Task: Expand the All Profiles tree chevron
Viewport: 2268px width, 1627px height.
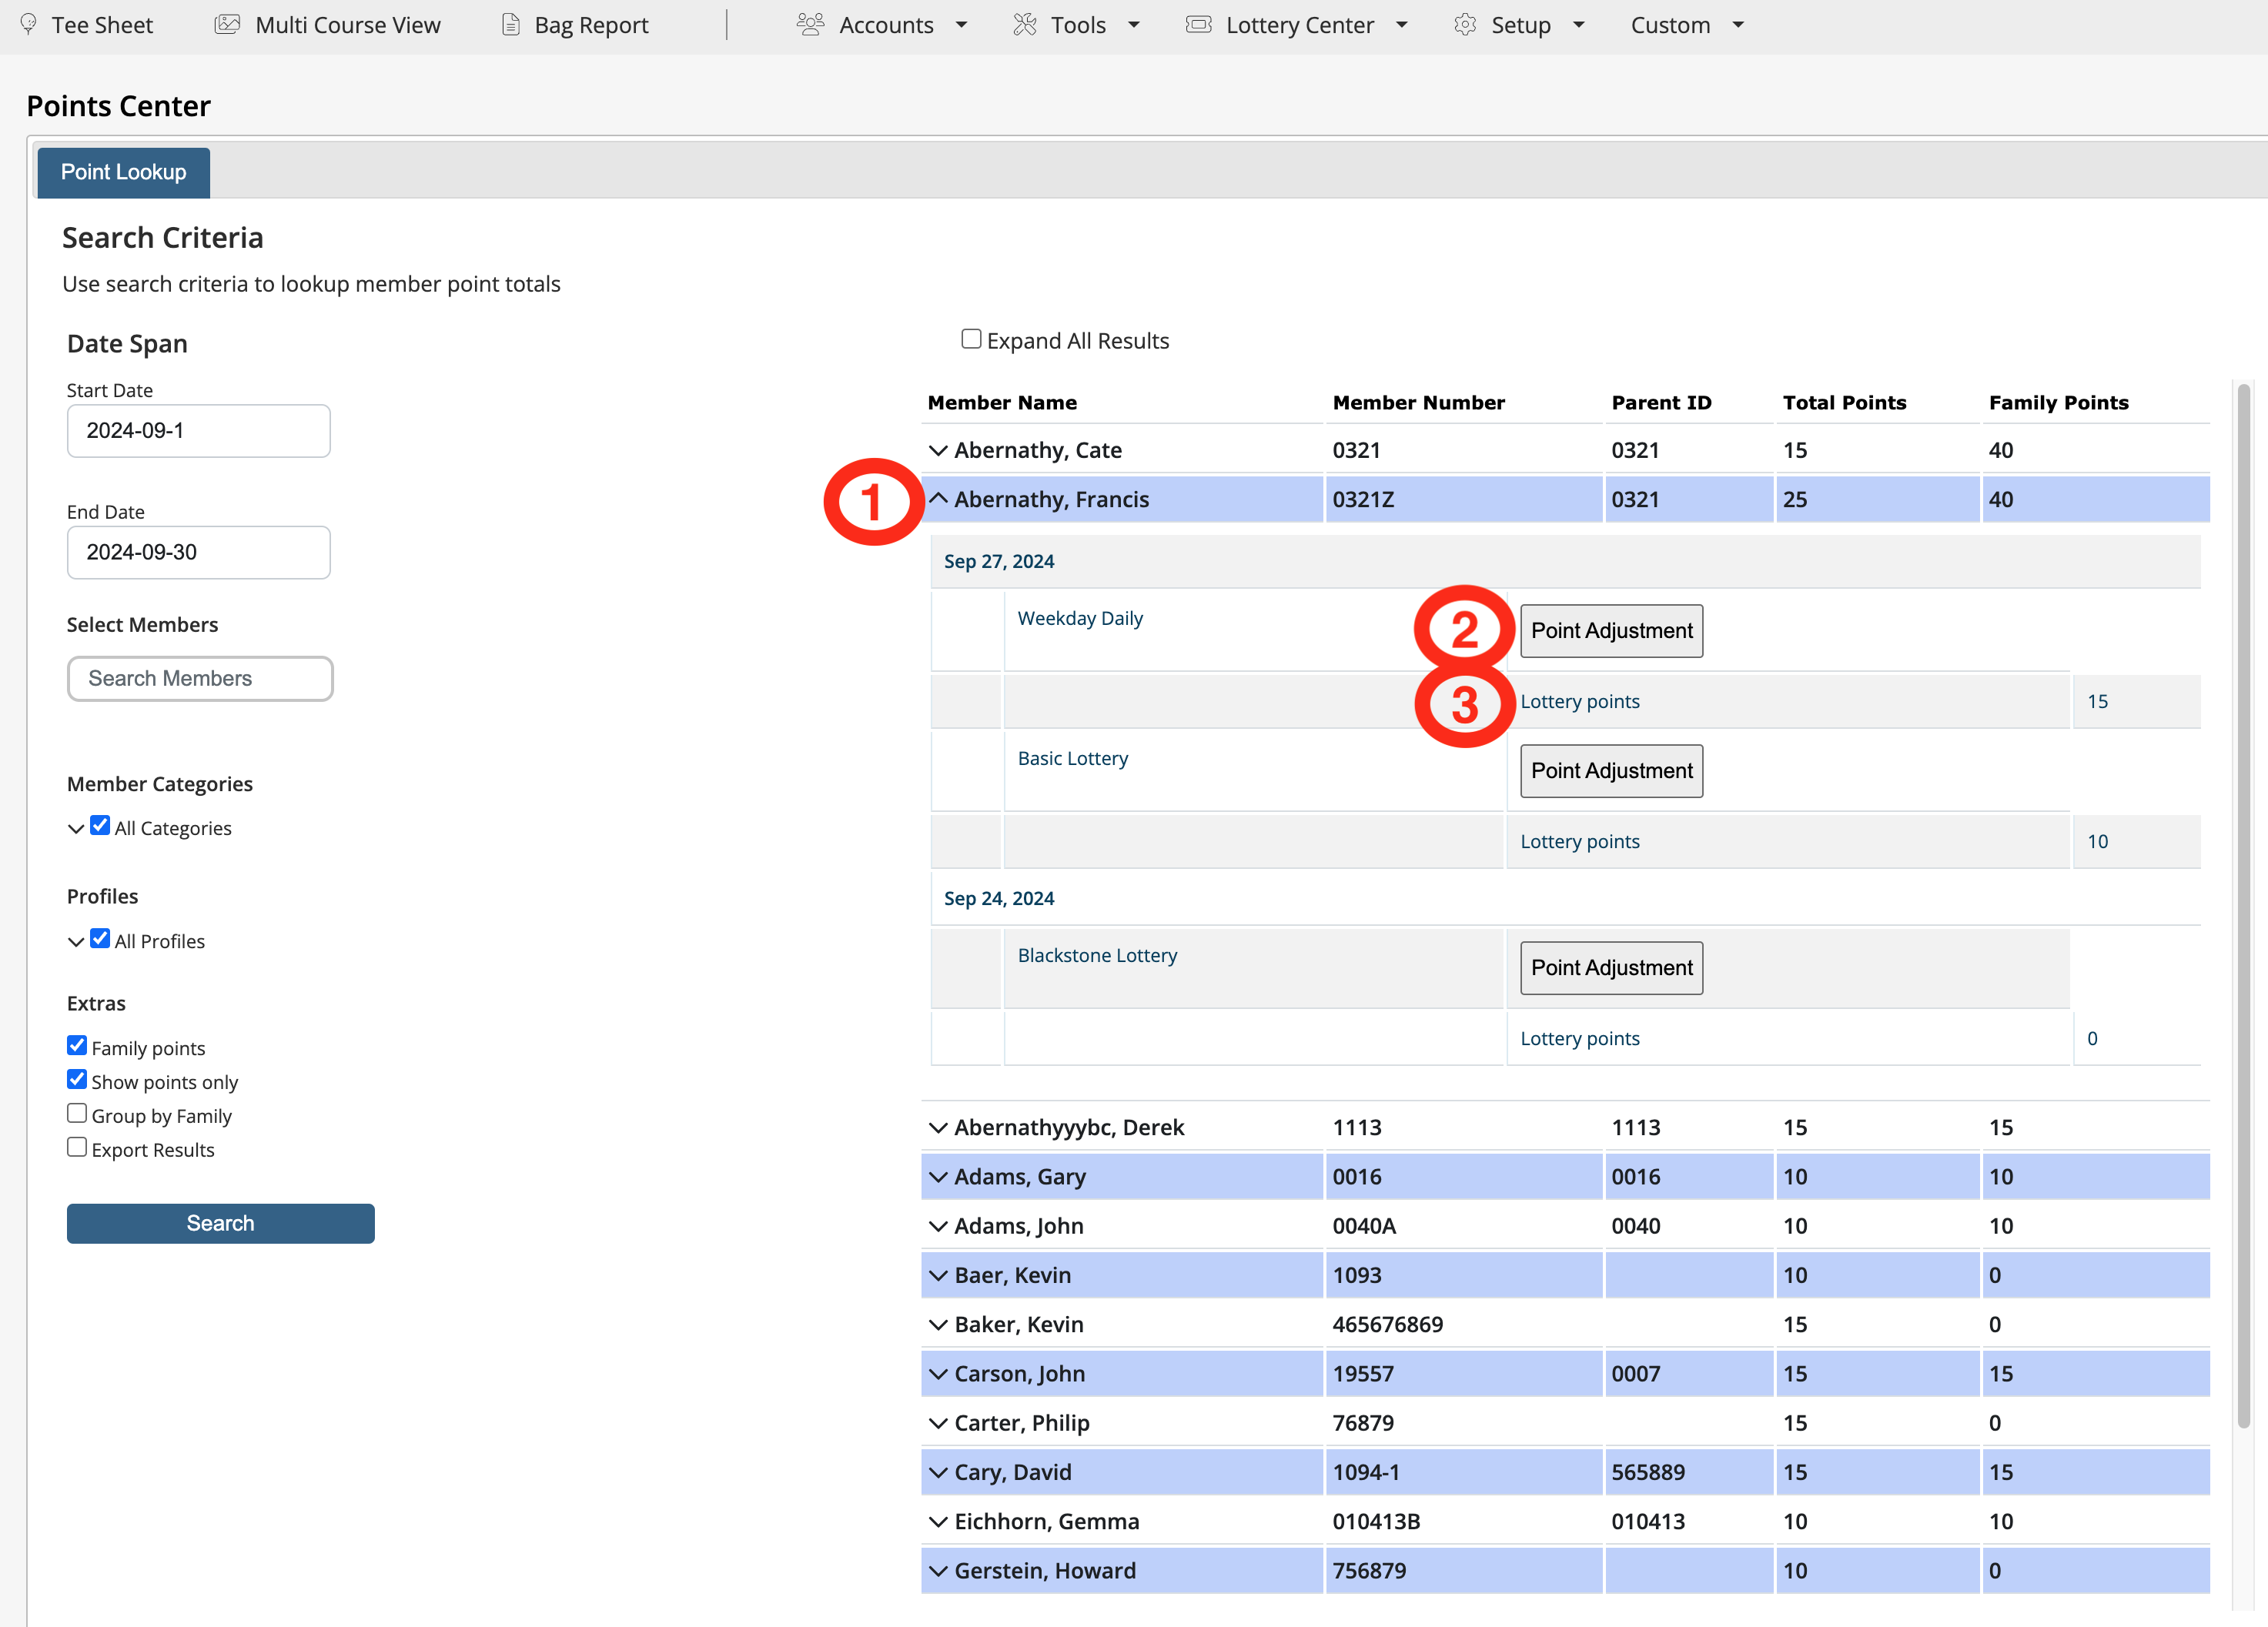Action: click(x=76, y=941)
